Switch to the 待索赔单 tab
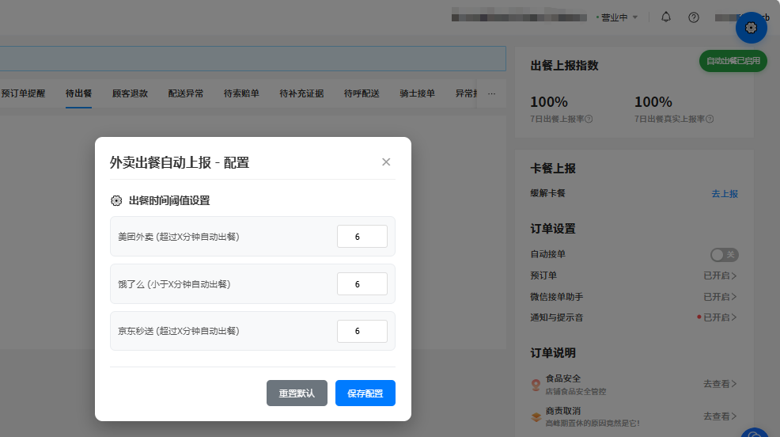The width and height of the screenshot is (780, 437). coord(241,93)
